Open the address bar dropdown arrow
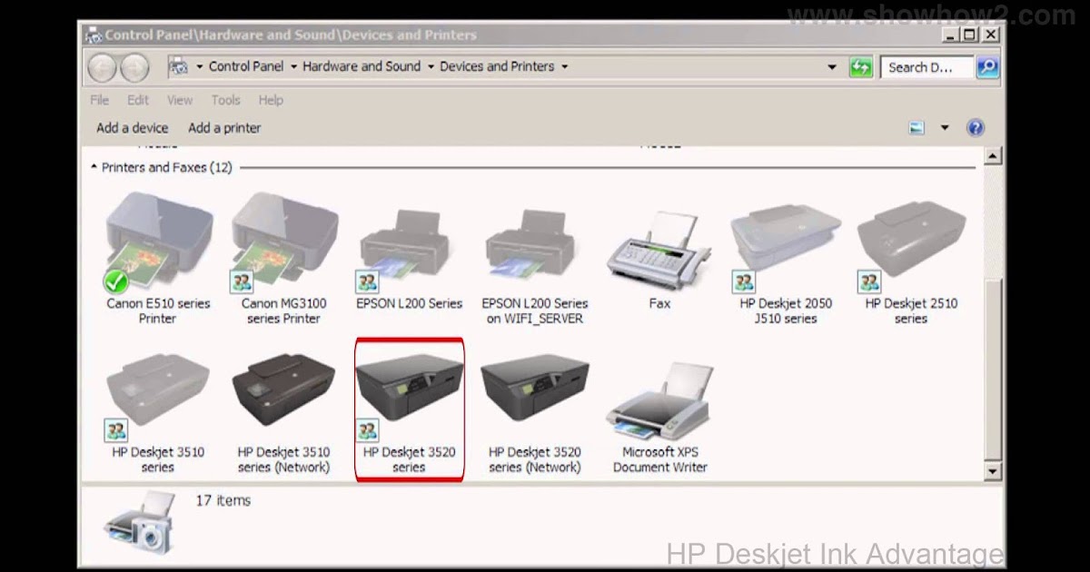The height and width of the screenshot is (572, 1090). [832, 66]
